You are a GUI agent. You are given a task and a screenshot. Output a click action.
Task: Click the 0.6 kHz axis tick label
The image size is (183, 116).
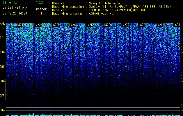click(x=2, y=110)
